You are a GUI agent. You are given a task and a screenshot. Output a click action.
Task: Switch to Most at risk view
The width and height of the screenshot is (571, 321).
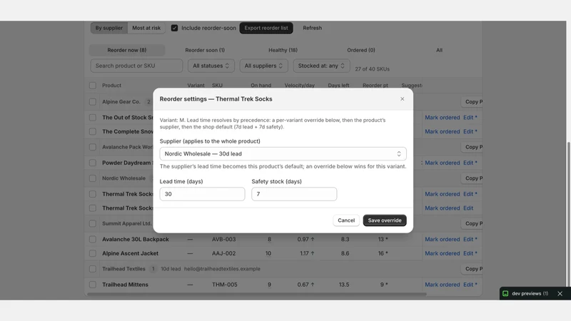[x=146, y=28]
